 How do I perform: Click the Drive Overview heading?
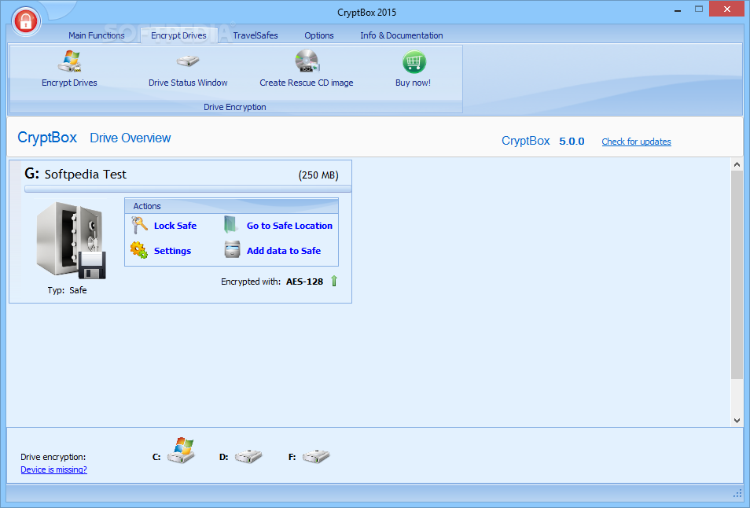coord(130,138)
